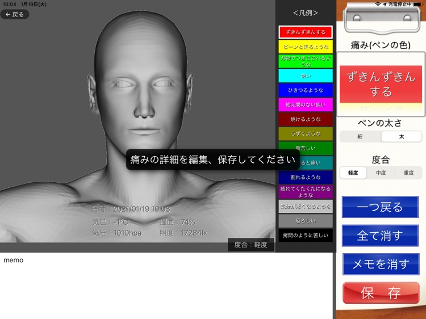
Task: Tap the location arrow icon in status bar
Action: (385, 5)
